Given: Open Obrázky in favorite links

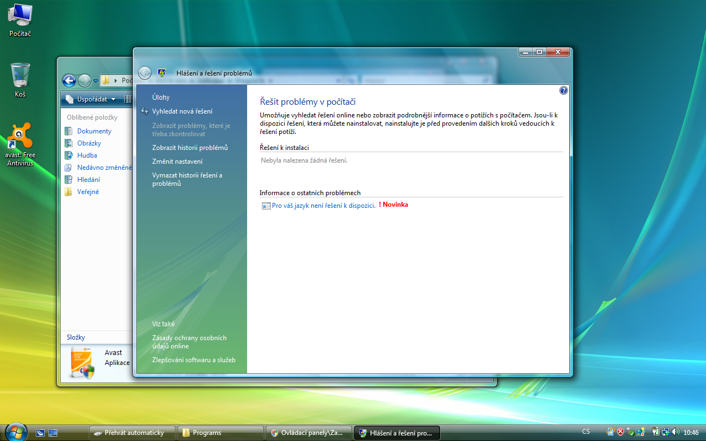Looking at the screenshot, I should 89,143.
